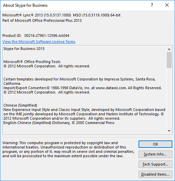
Task: Open System Info
Action: (x=155, y=154)
